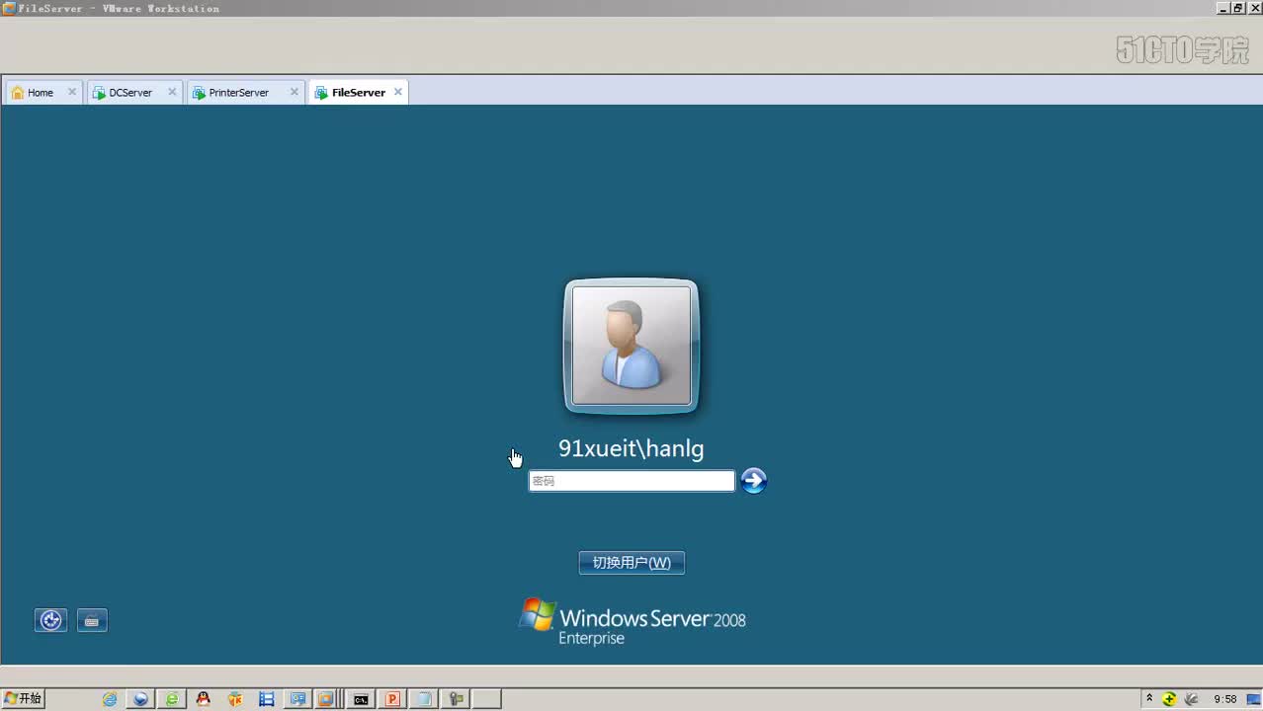
Task: Click the 切换用户(W) switch user button
Action: tap(631, 563)
